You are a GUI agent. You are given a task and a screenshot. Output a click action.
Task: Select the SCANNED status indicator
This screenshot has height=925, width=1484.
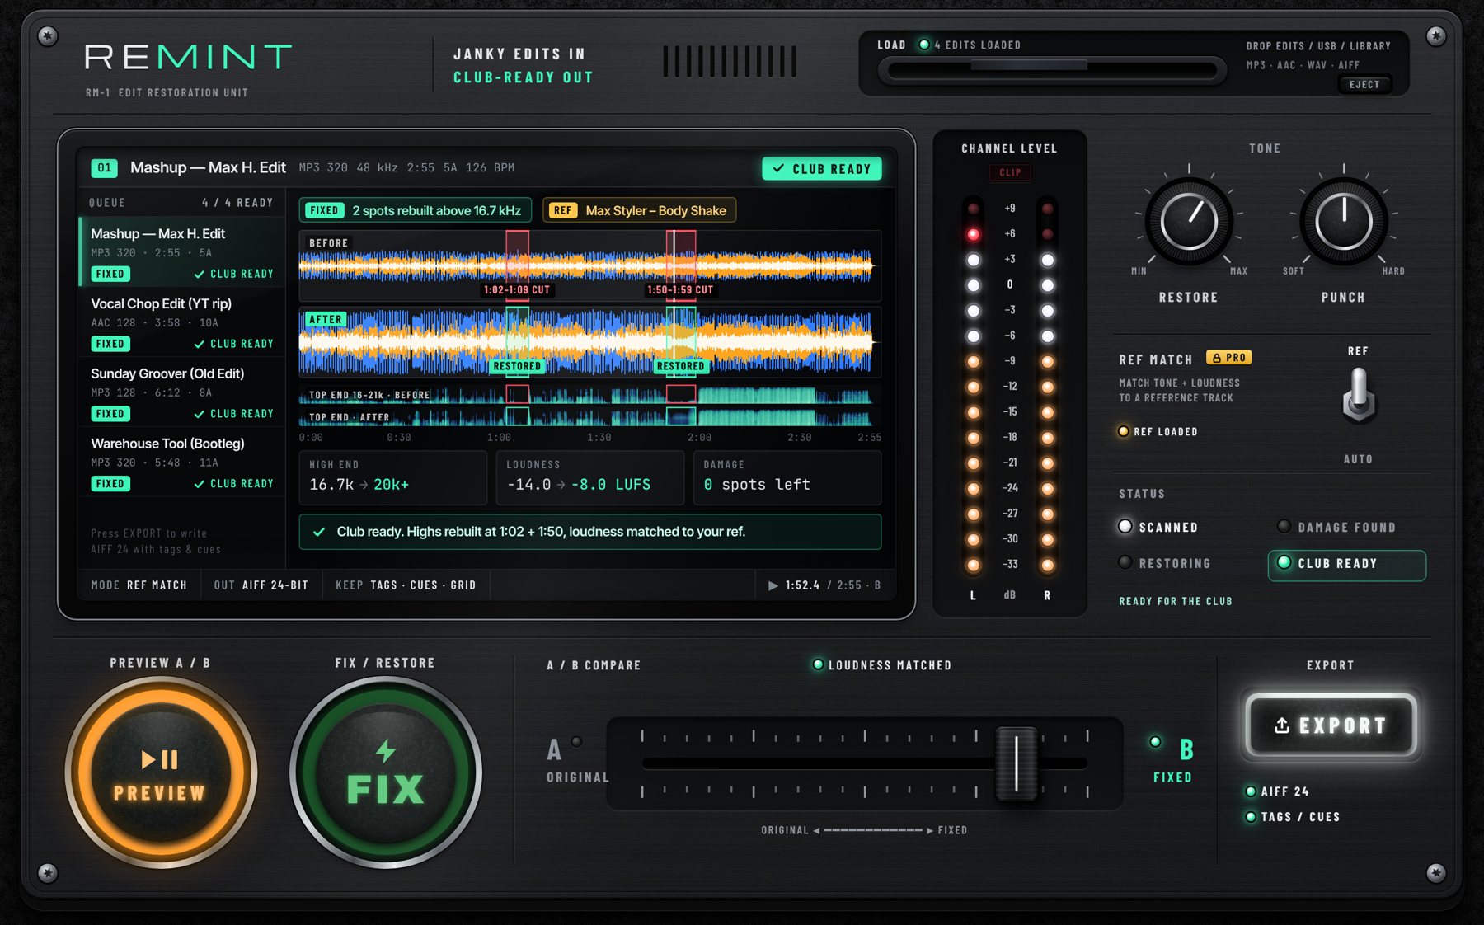pos(1158,527)
